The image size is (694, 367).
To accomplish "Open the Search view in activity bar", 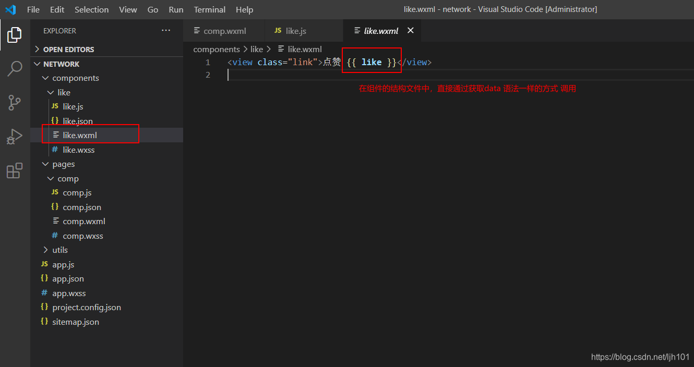I will point(15,69).
